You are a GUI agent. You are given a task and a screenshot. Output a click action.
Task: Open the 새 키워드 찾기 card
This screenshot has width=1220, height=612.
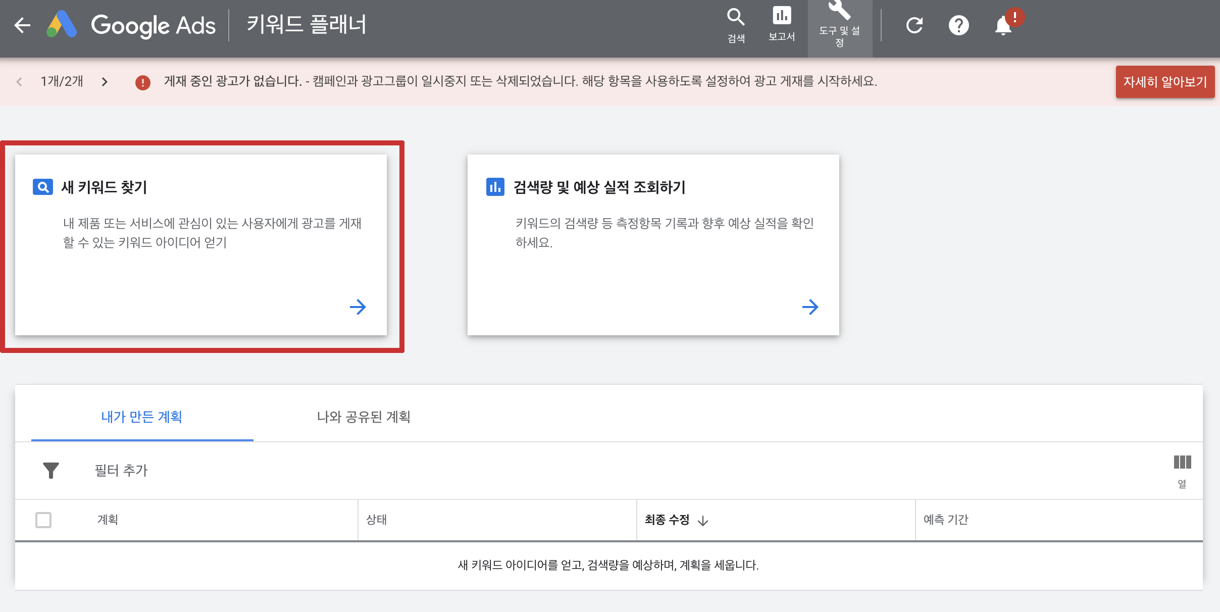coord(201,245)
